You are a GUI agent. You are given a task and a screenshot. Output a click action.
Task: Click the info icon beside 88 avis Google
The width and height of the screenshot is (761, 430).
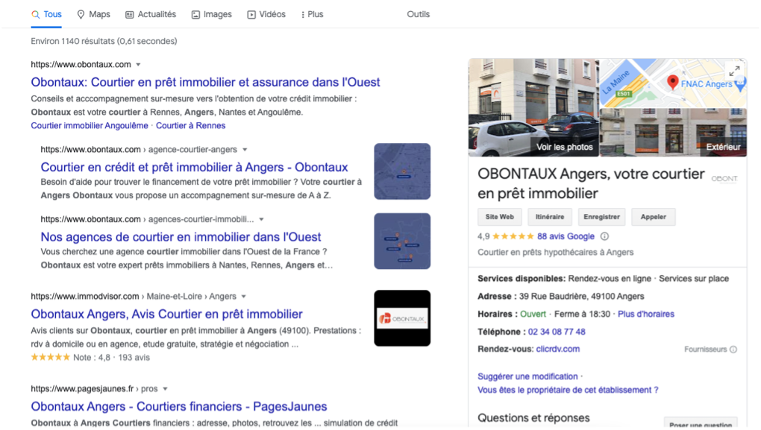(x=604, y=236)
